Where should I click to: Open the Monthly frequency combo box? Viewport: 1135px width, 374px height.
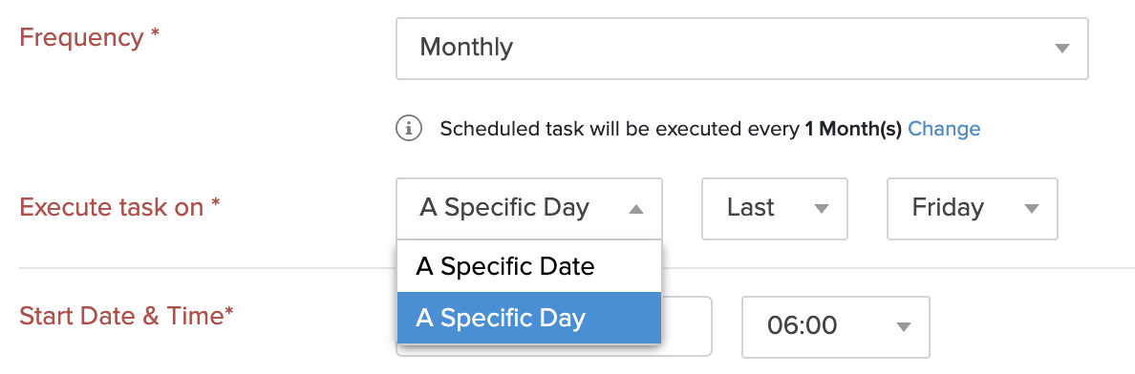tap(742, 49)
